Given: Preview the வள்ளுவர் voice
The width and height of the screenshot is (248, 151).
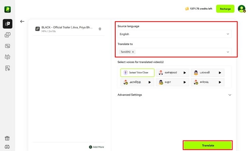Looking at the screenshot, I should [185, 73].
